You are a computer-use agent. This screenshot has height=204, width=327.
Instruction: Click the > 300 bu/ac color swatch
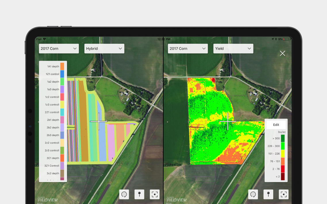pyautogui.click(x=283, y=138)
